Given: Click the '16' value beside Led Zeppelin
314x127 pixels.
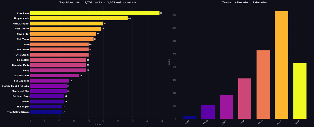Looking at the screenshot, I should point(71,81).
